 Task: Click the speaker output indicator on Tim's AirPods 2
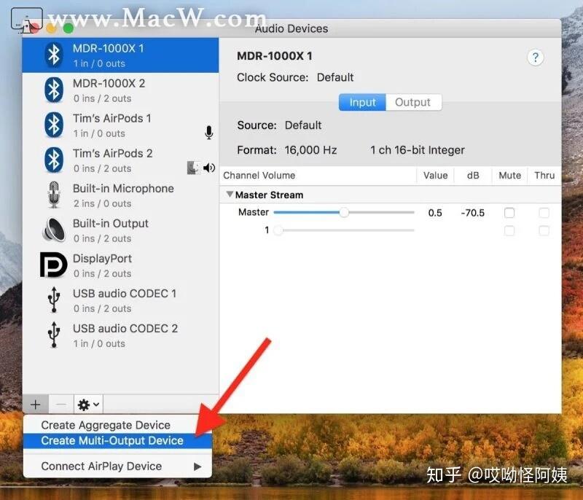pyautogui.click(x=210, y=168)
